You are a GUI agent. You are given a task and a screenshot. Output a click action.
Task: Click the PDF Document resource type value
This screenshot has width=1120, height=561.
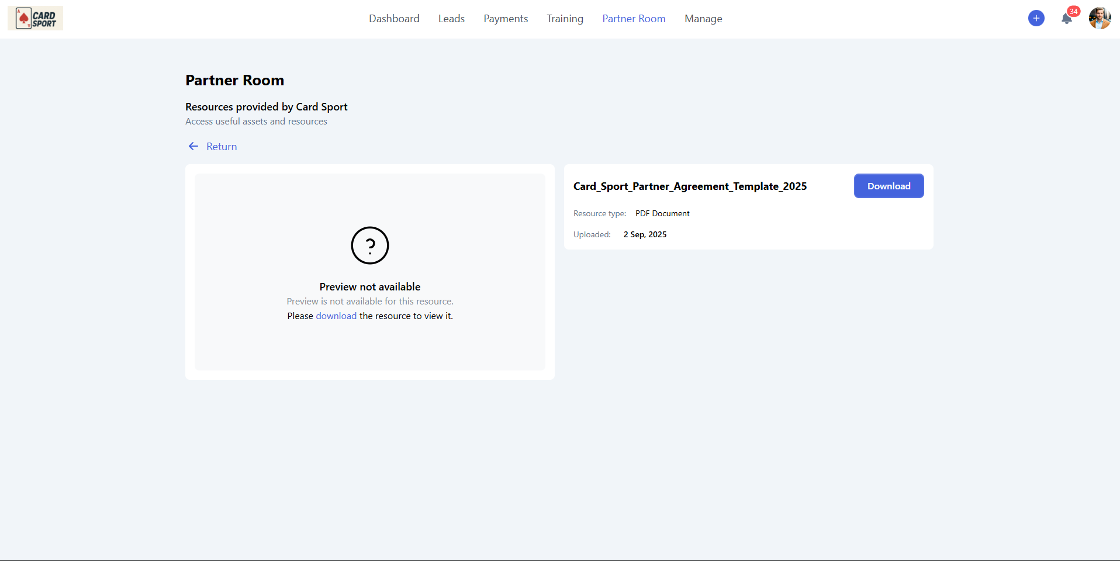point(662,214)
